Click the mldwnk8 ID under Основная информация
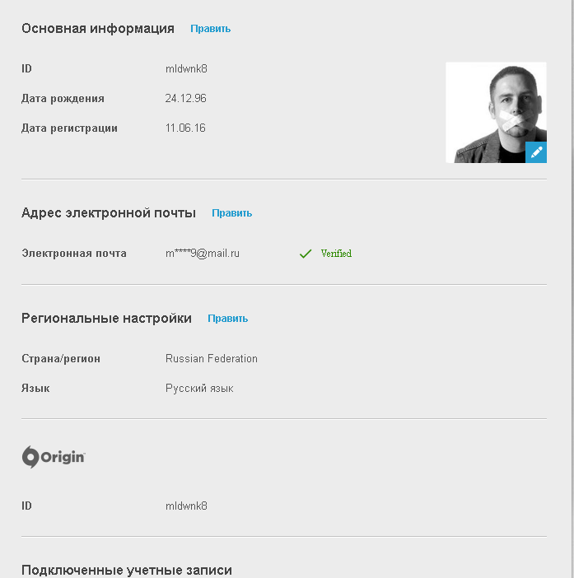Viewport: 574px width, 578px height. coord(186,69)
